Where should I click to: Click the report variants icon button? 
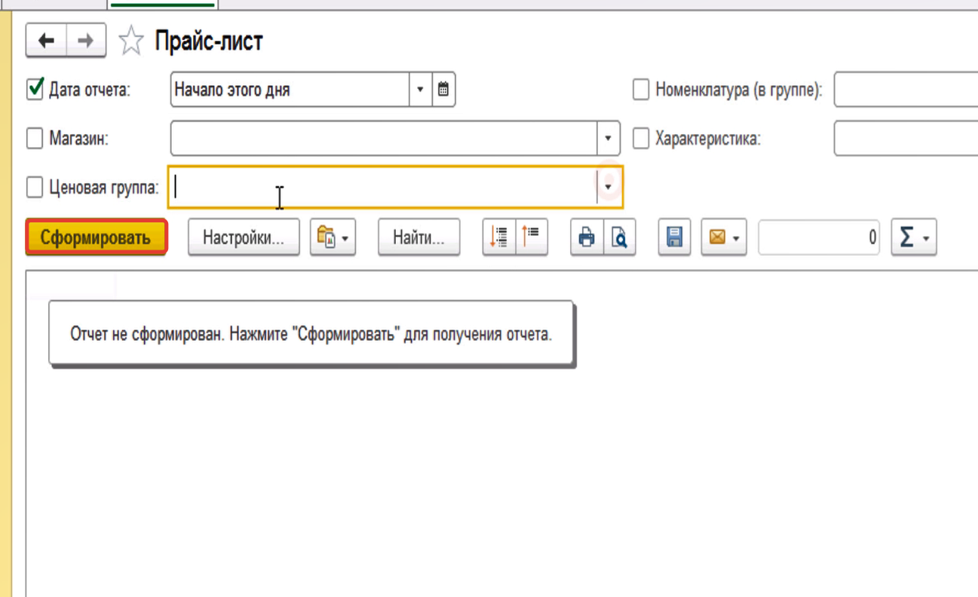tap(332, 238)
